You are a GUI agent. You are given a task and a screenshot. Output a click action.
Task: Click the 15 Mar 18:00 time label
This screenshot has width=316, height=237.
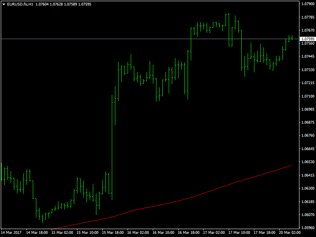(113, 233)
